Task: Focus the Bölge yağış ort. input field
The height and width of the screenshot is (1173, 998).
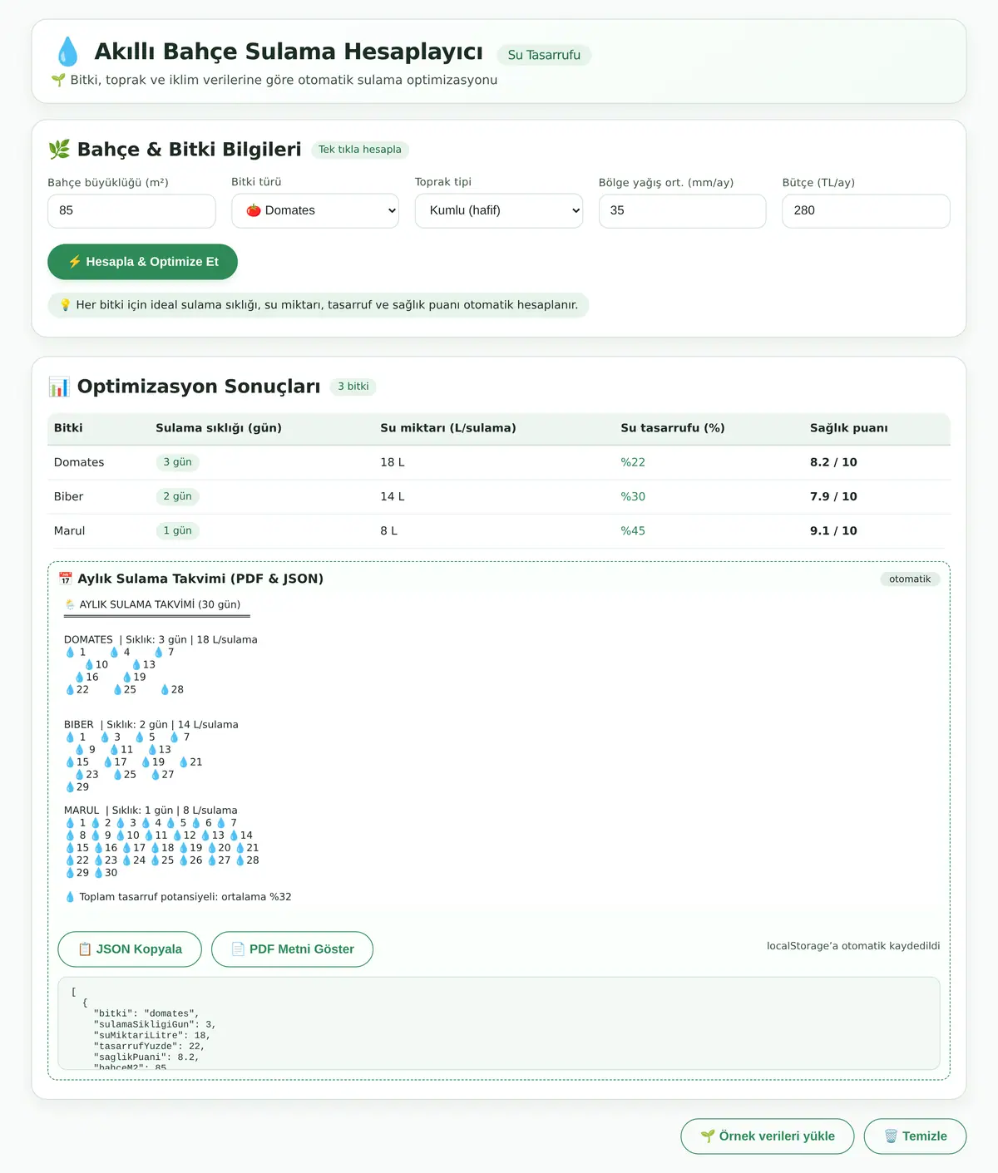Action: coord(683,211)
